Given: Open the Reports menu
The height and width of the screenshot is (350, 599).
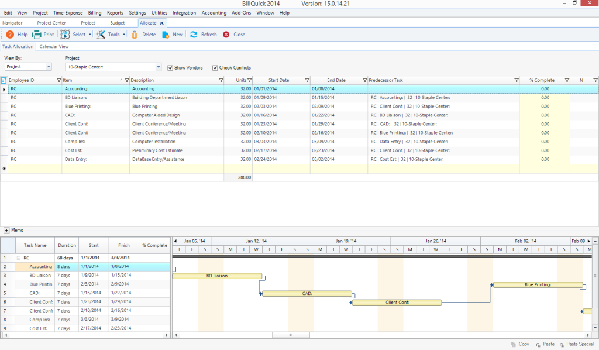Looking at the screenshot, I should pyautogui.click(x=115, y=13).
